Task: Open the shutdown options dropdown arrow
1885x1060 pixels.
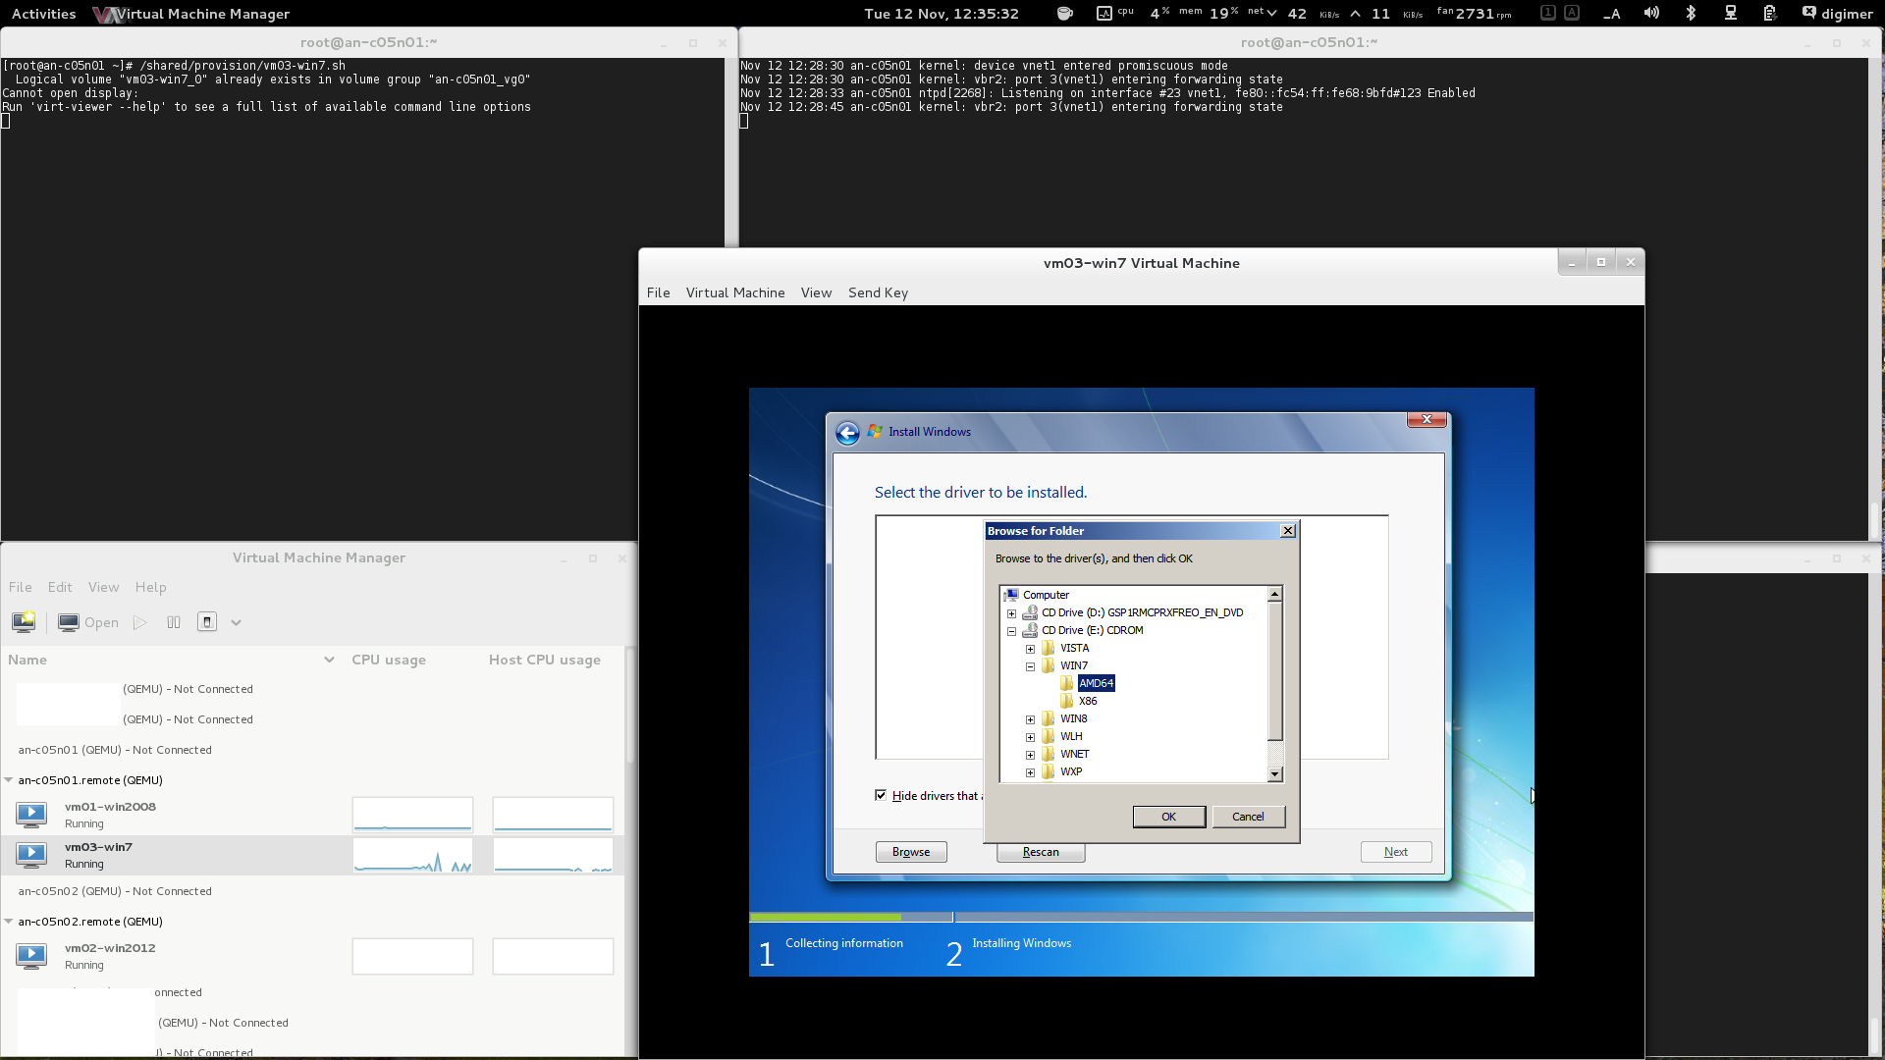Action: click(236, 622)
